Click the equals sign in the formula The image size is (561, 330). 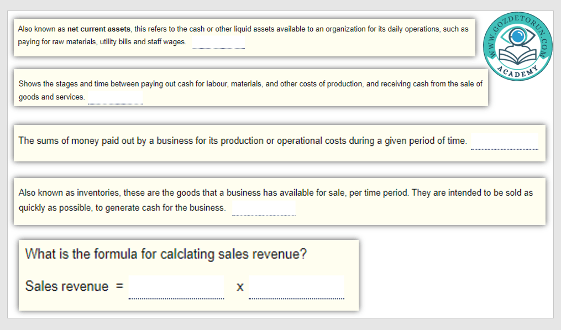click(119, 287)
